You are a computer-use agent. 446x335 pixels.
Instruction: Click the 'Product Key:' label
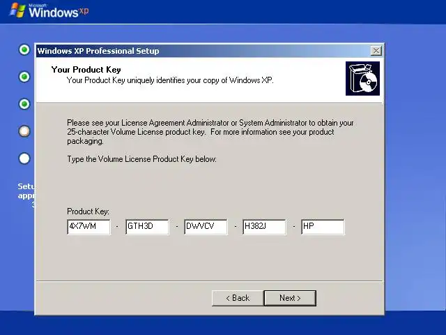pos(88,211)
